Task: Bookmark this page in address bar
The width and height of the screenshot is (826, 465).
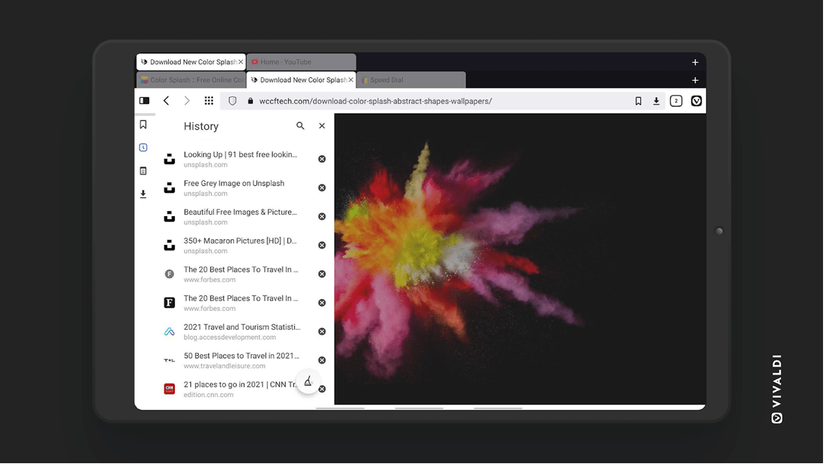Action: [638, 101]
